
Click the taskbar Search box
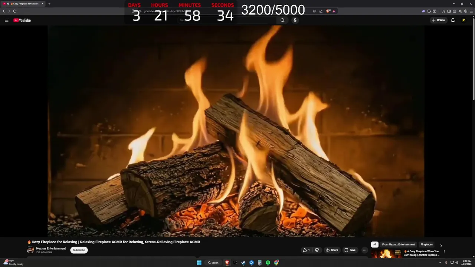[x=213, y=263]
